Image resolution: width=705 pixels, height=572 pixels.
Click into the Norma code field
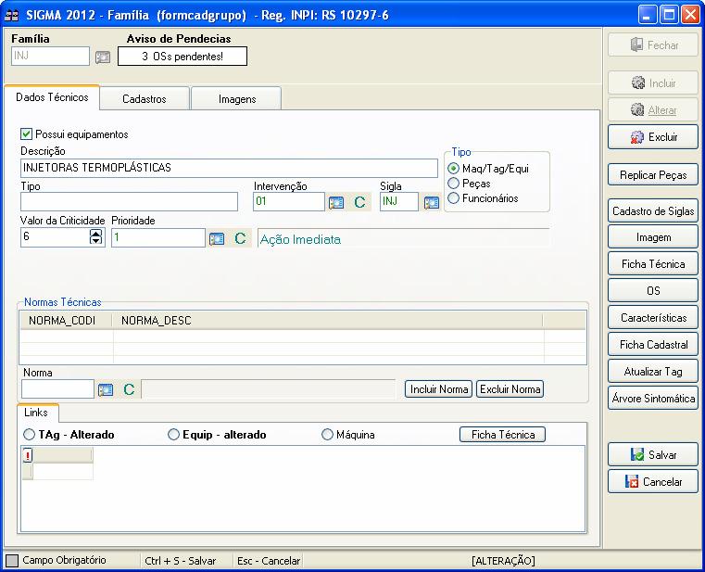tap(57, 388)
